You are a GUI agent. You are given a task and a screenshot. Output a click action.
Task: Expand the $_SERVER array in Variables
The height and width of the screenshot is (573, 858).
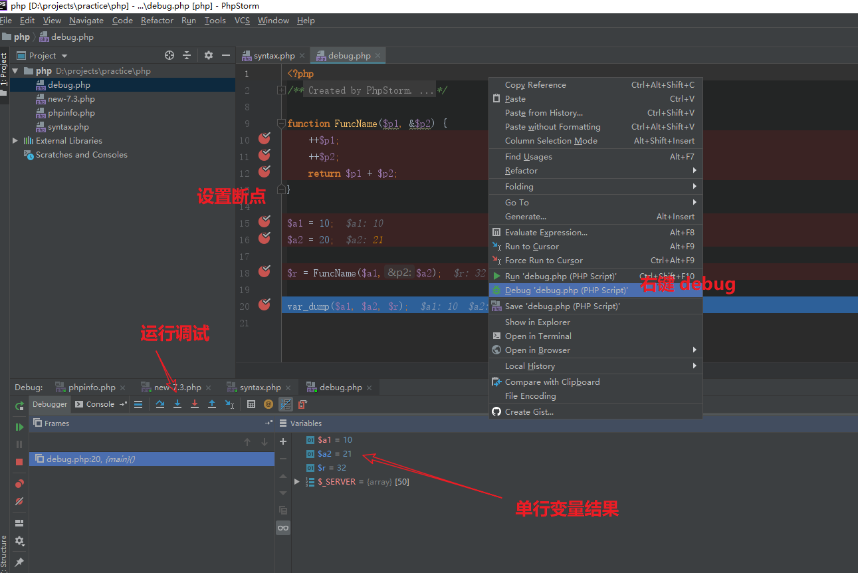pos(297,481)
